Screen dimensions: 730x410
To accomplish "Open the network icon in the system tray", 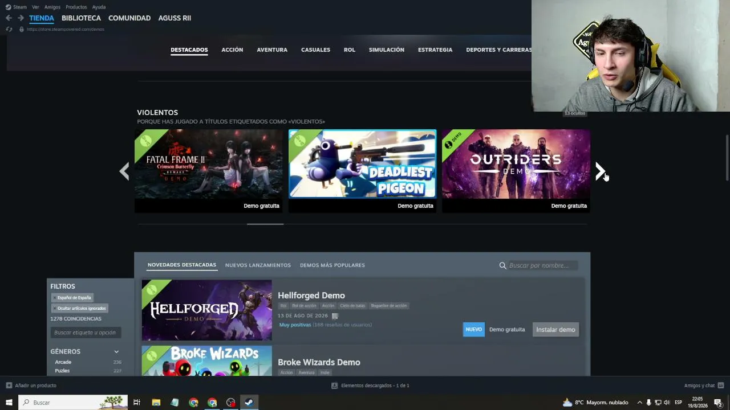I will [658, 403].
